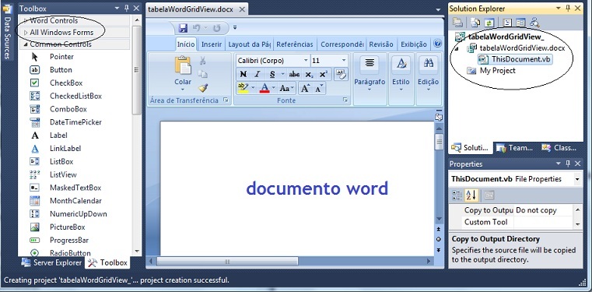Click the document horizontal scrollbar thumb
Image resolution: width=592 pixels, height=292 pixels.
point(227,261)
